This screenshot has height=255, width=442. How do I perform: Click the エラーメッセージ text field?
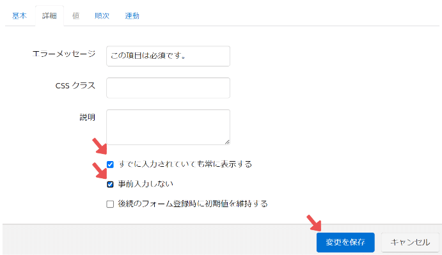[x=168, y=56]
